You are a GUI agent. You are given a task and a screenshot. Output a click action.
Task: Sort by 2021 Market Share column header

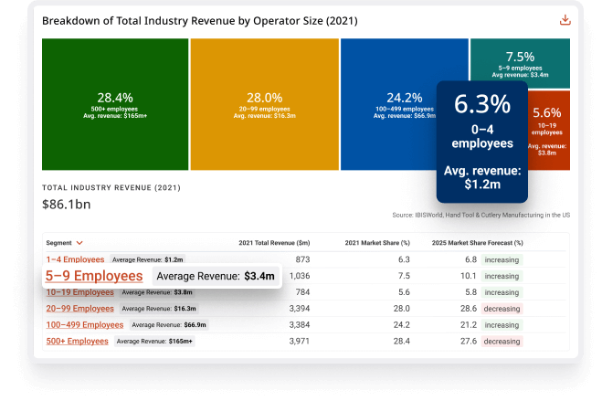point(377,243)
